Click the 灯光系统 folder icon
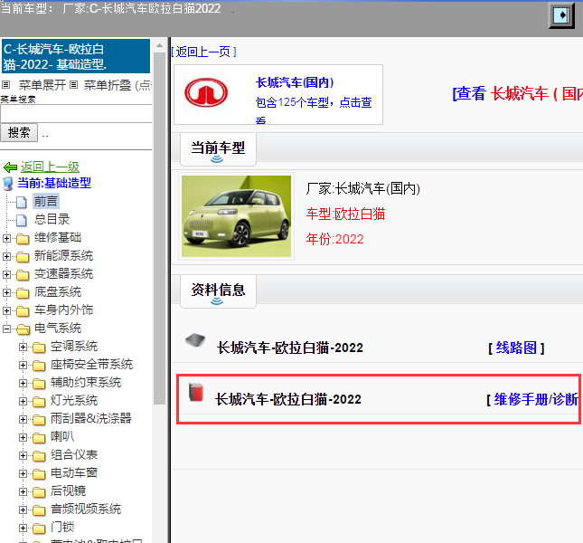Image resolution: width=583 pixels, height=543 pixels. pos(39,402)
